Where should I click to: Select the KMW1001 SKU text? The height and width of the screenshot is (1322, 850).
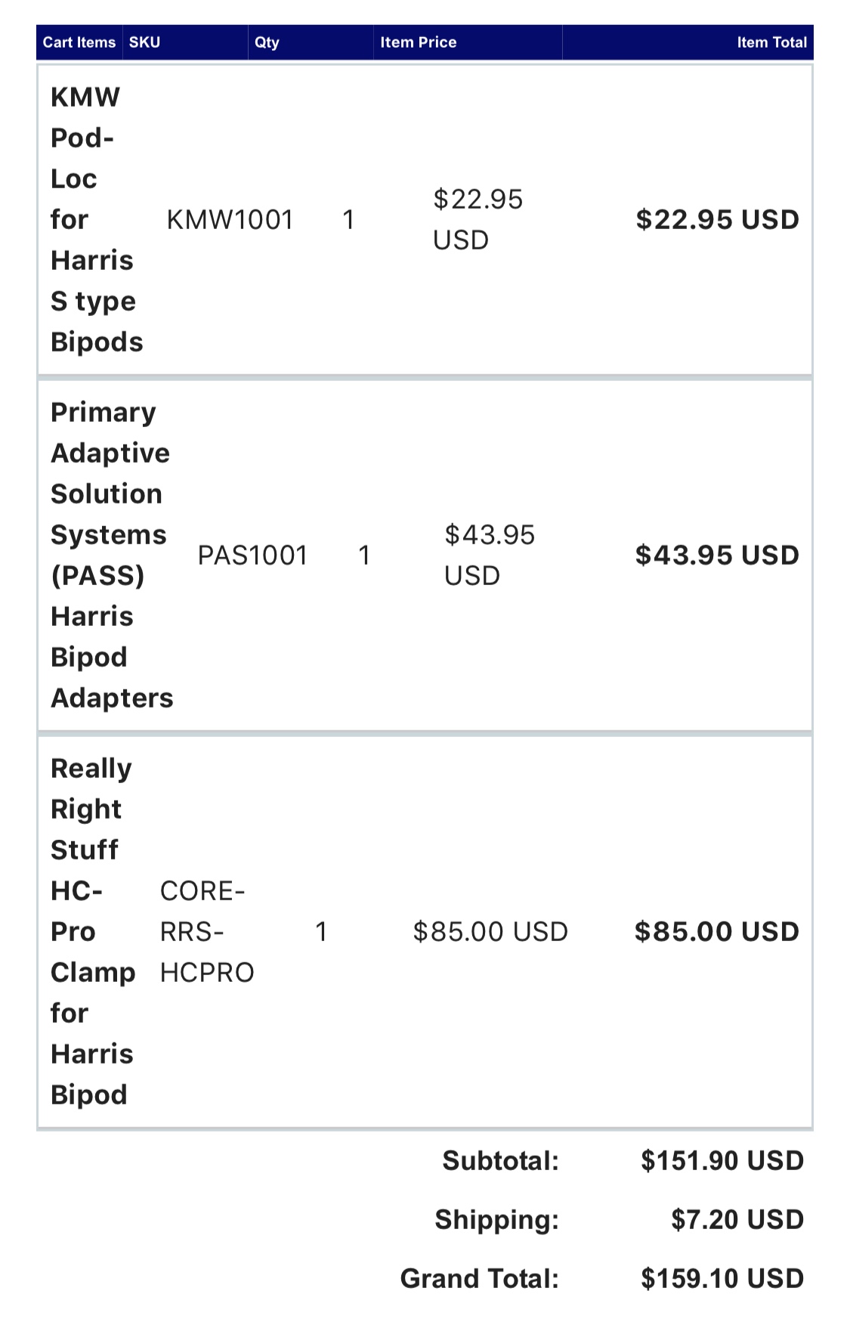[x=230, y=220]
